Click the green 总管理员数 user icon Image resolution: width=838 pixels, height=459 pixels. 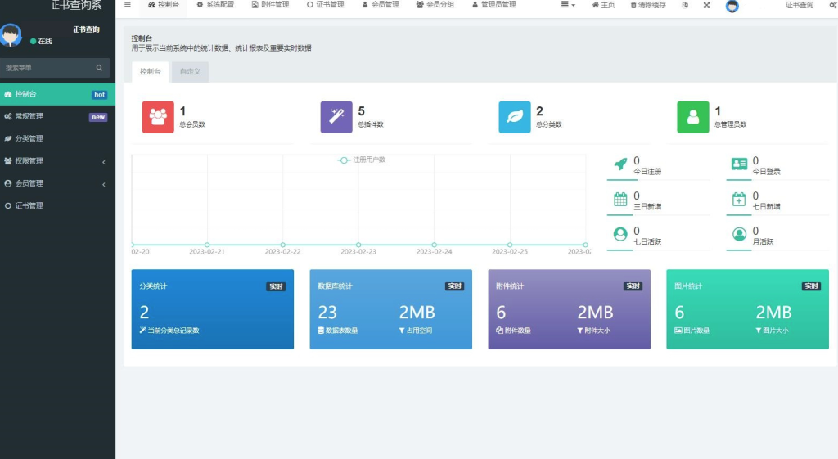(693, 117)
